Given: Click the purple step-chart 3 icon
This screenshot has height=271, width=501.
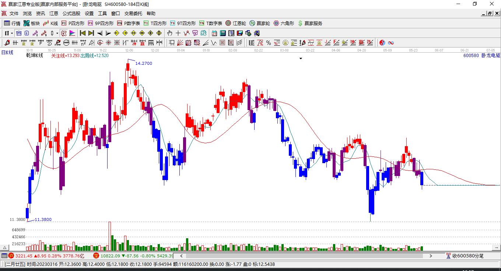Looking at the screenshot, I should (x=35, y=33).
